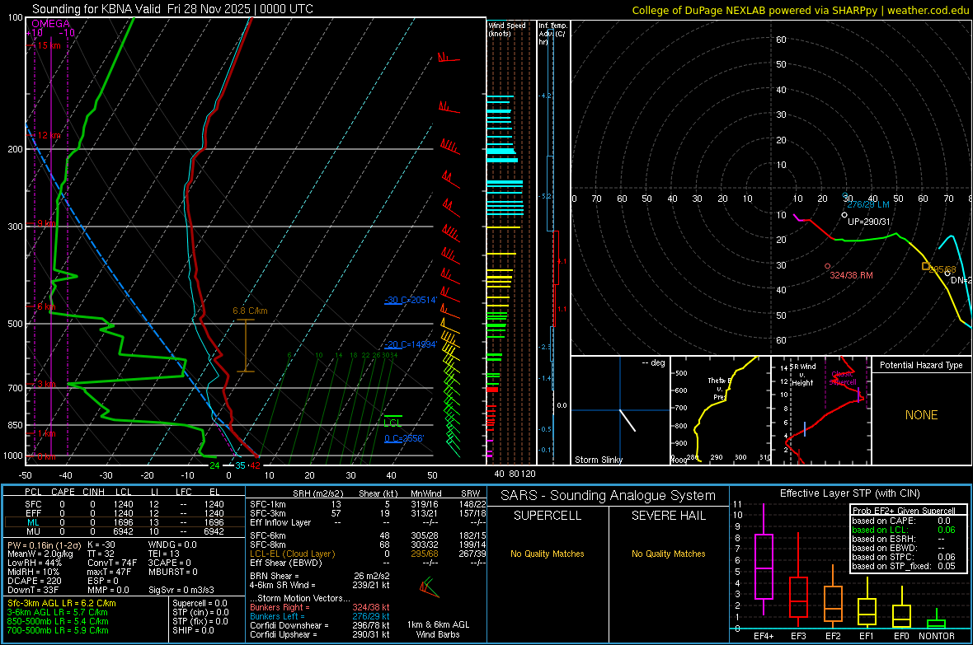Viewport: 973px width, 645px height.
Task: Click the 'maxT = 47F' value
Action: [109, 572]
